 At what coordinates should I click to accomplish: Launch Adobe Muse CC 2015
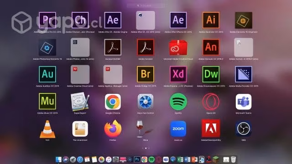tap(47, 101)
